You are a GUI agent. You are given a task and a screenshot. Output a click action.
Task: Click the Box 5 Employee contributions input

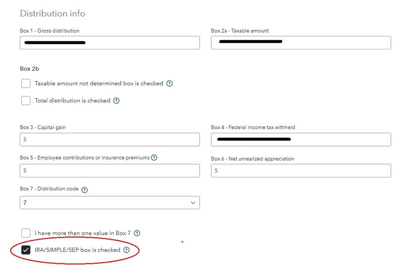pyautogui.click(x=110, y=170)
